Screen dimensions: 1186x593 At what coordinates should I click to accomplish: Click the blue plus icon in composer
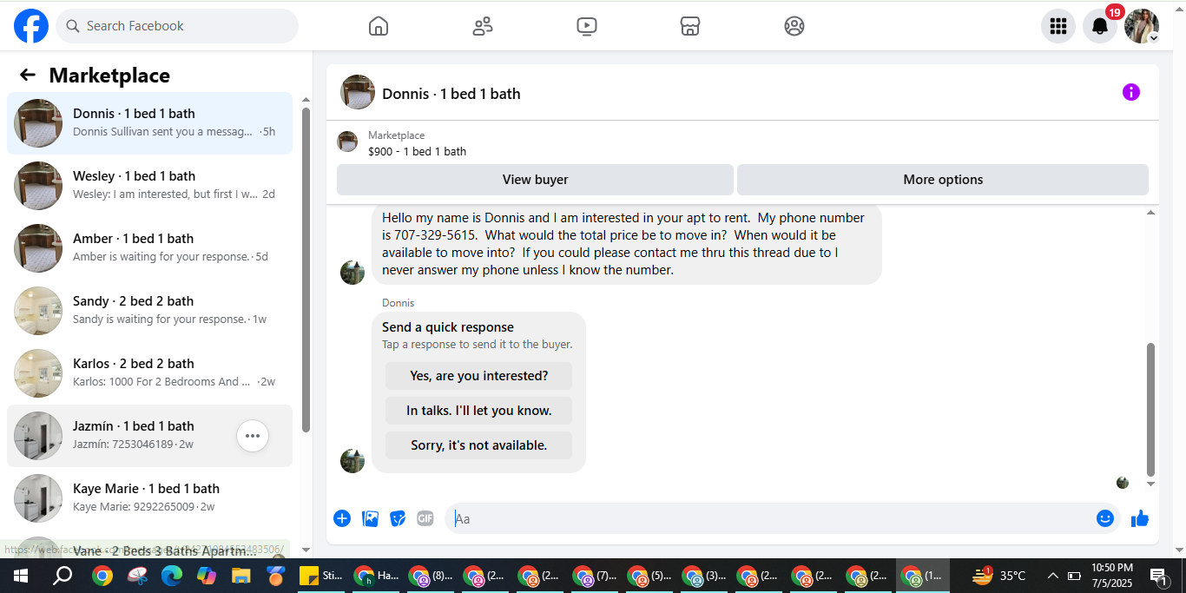(342, 518)
